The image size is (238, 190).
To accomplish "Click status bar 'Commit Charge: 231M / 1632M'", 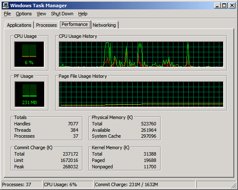I will [126, 184].
